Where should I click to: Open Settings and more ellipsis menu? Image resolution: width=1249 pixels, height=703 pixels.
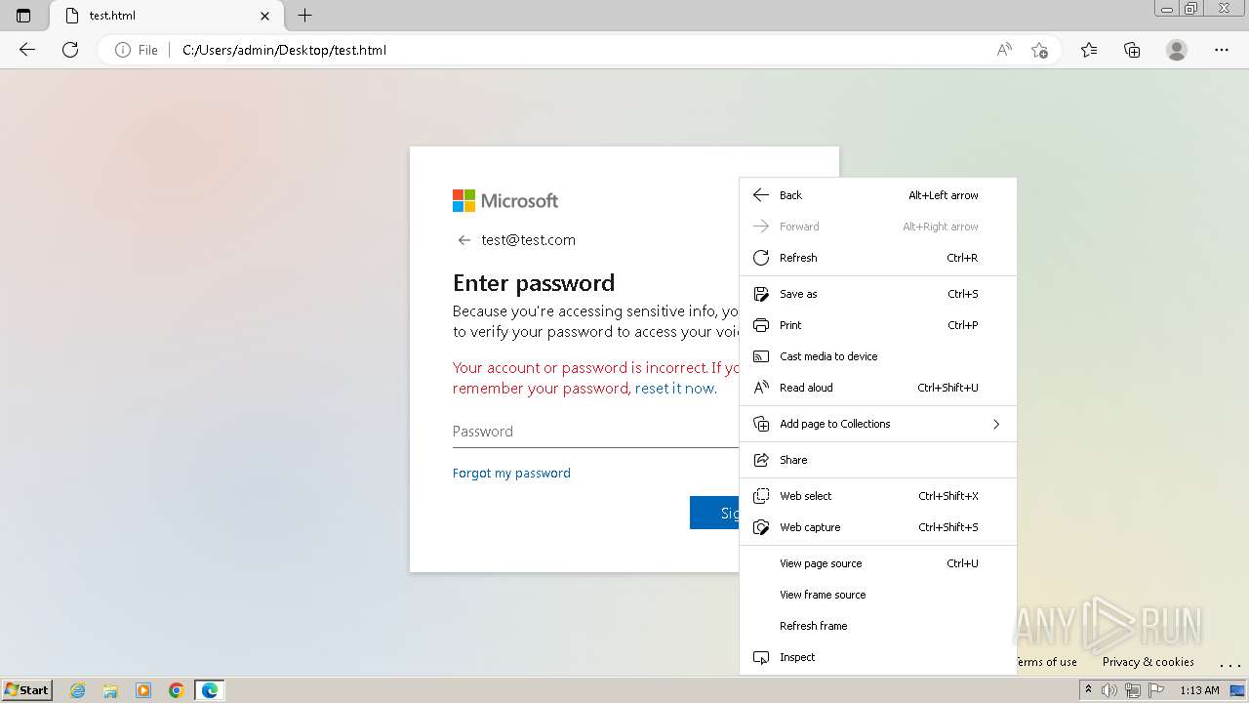tap(1221, 50)
